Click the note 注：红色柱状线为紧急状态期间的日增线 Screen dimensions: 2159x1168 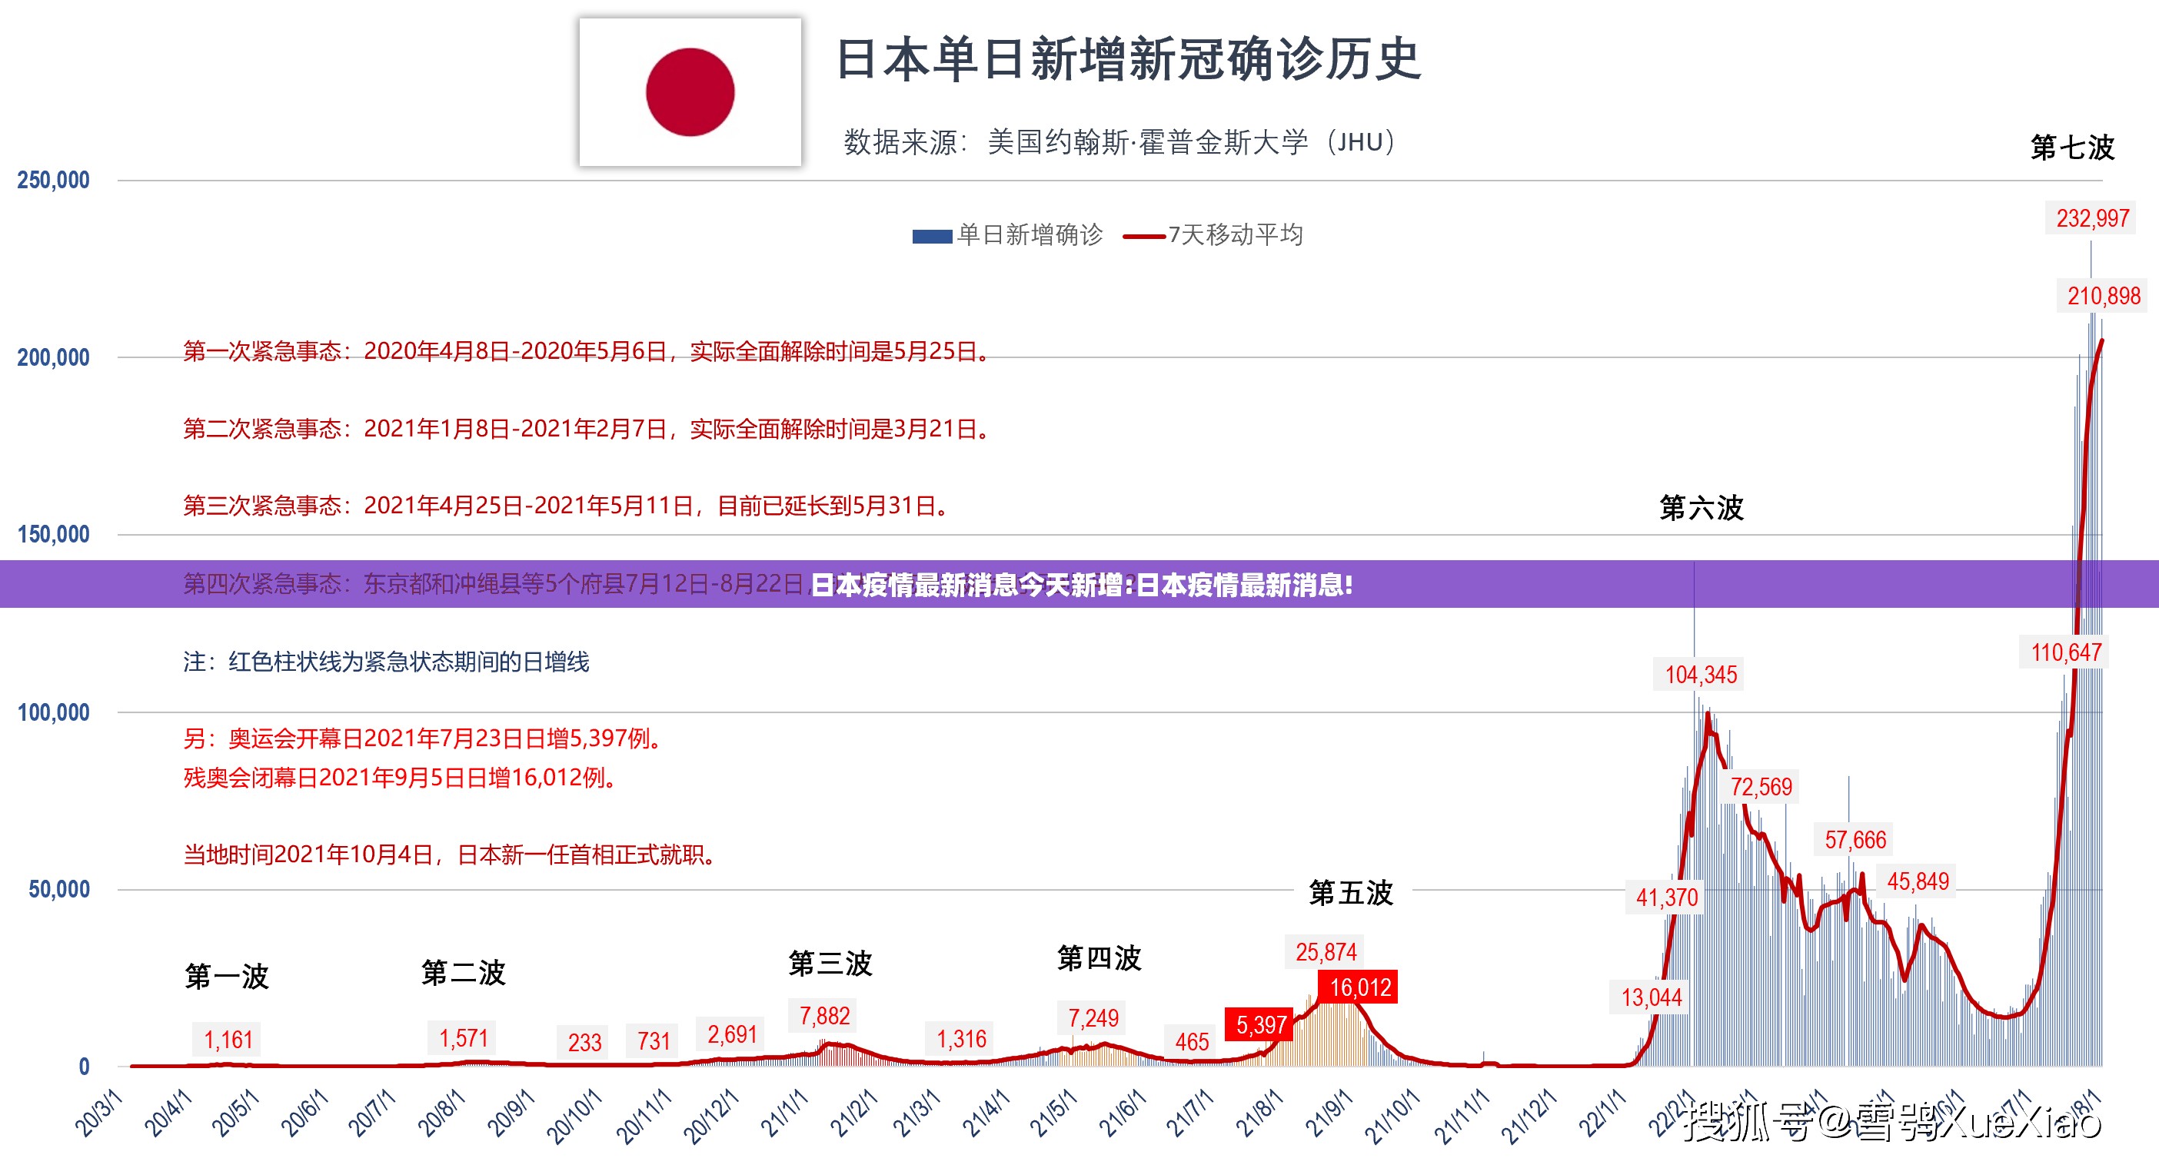coord(387,662)
